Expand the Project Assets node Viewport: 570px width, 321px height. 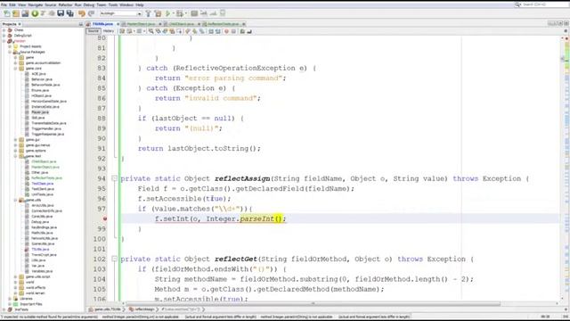click(x=10, y=46)
